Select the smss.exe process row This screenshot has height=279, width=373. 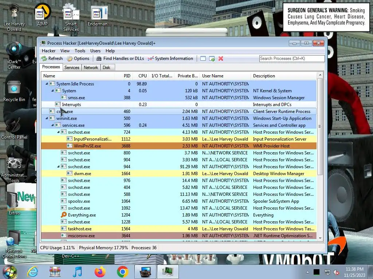tap(178, 97)
